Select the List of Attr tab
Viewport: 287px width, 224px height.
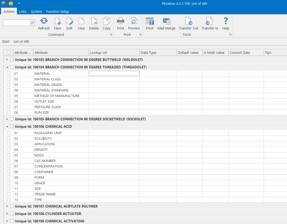click(x=21, y=41)
